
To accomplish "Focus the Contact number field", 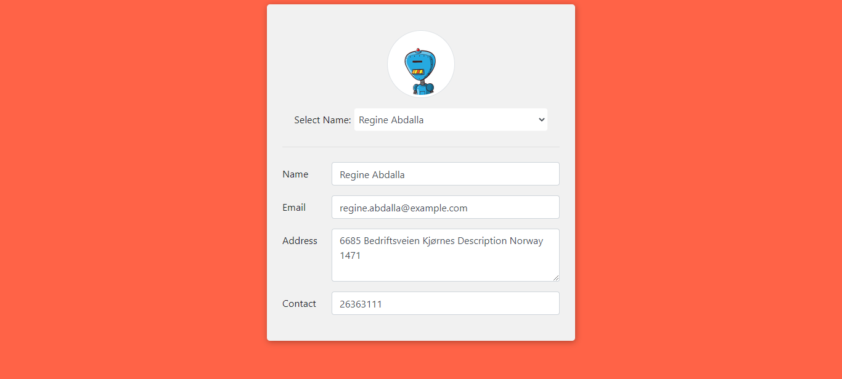I will 446,303.
